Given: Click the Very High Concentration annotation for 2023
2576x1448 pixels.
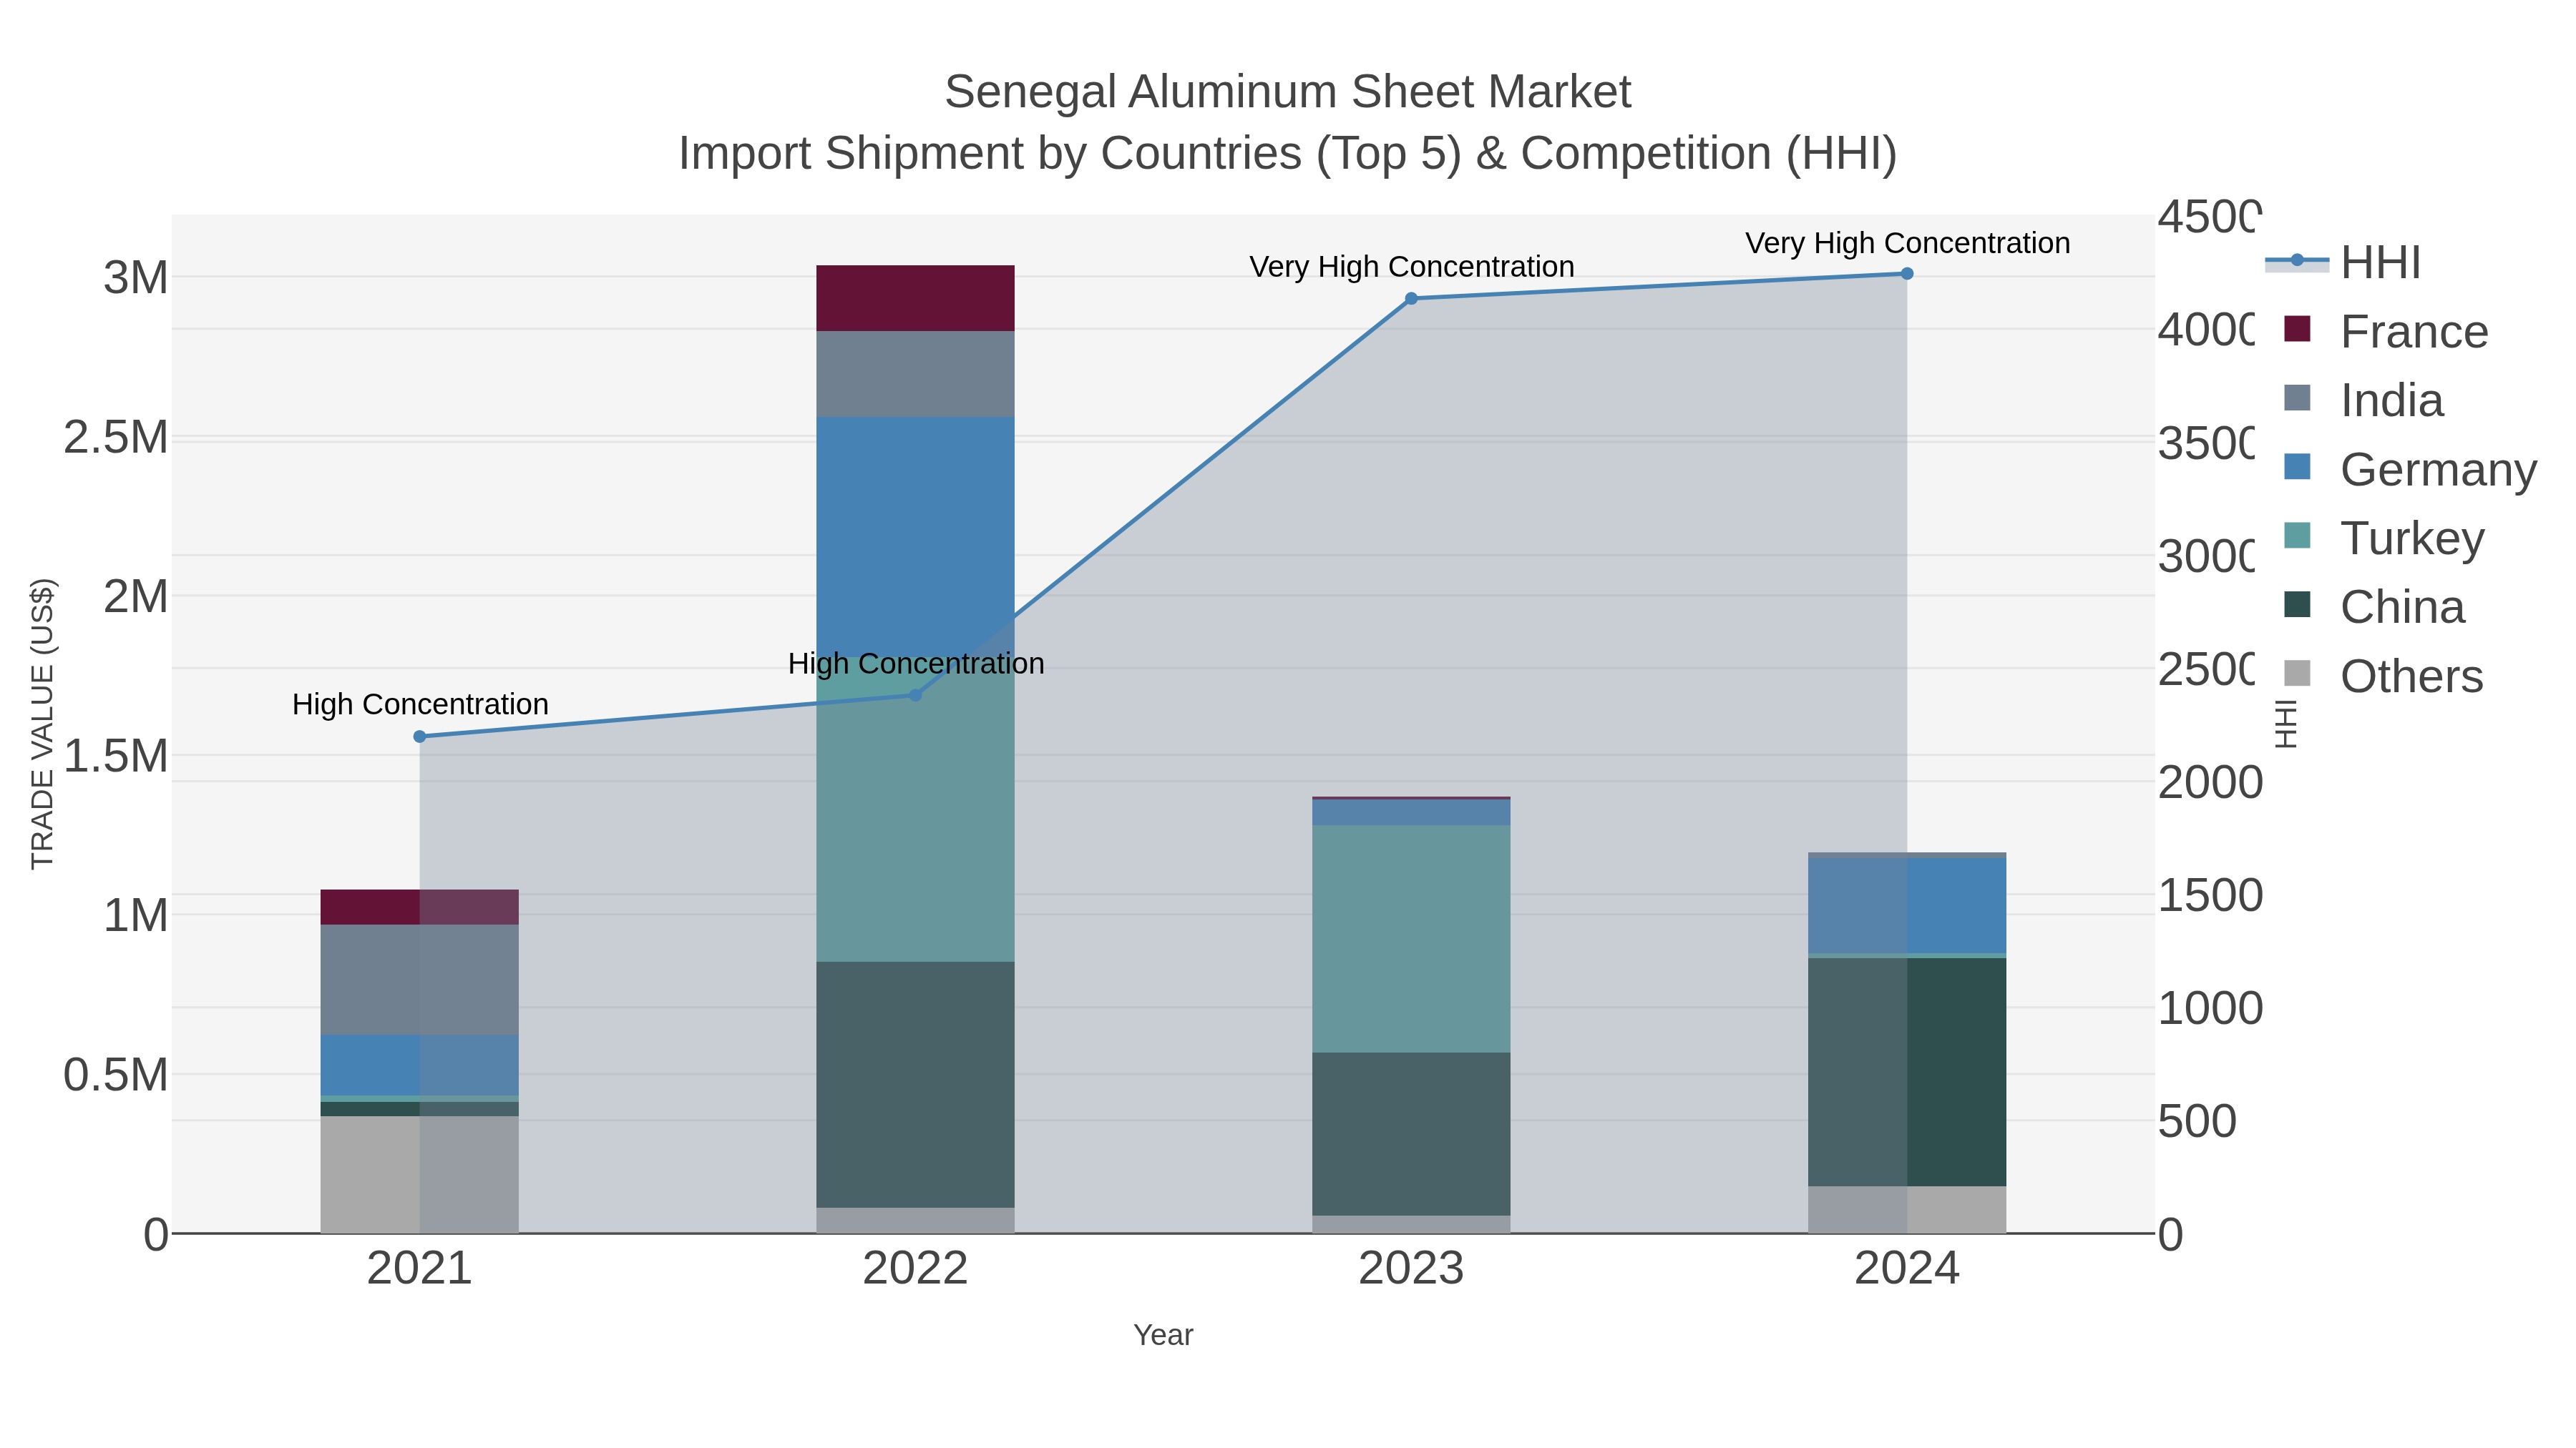Looking at the screenshot, I should tap(1412, 267).
